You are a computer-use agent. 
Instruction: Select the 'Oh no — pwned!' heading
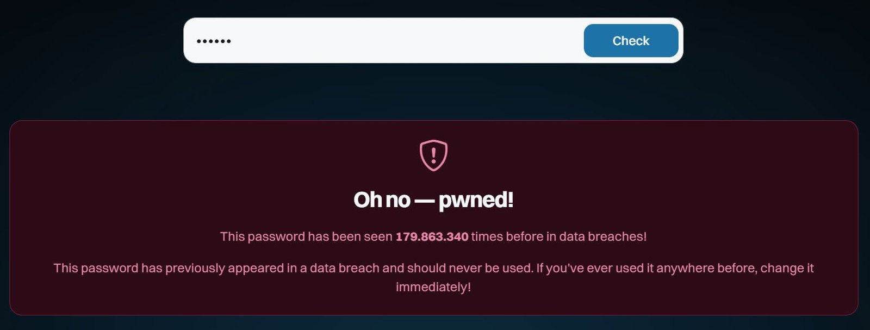(x=432, y=200)
